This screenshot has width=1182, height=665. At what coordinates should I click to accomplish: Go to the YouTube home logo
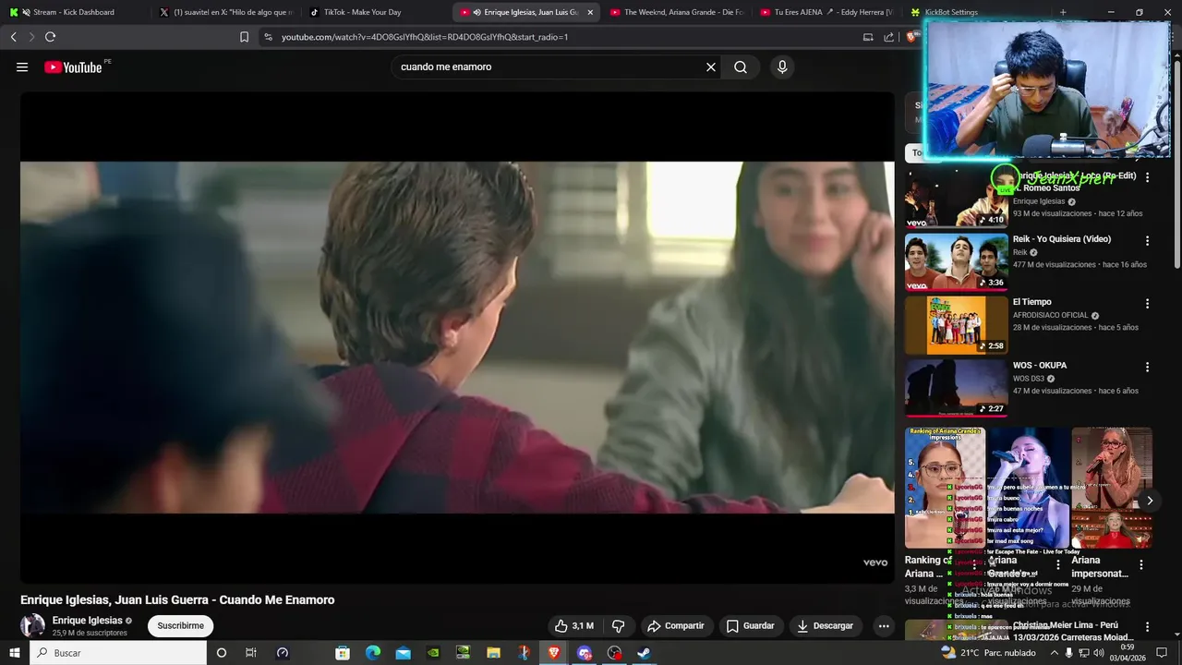click(73, 67)
